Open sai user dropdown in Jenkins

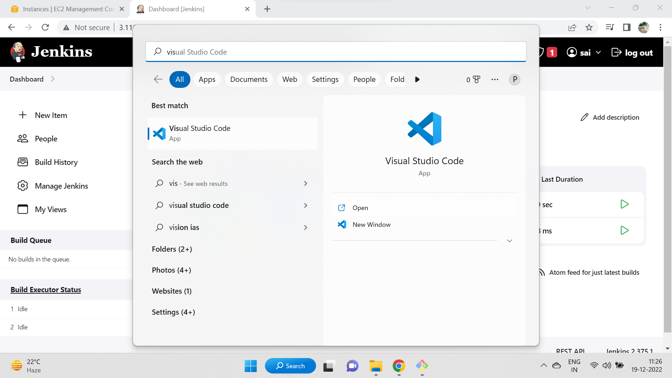598,52
